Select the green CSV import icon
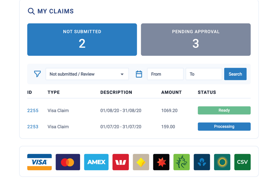The image size is (278, 178). click(x=243, y=162)
